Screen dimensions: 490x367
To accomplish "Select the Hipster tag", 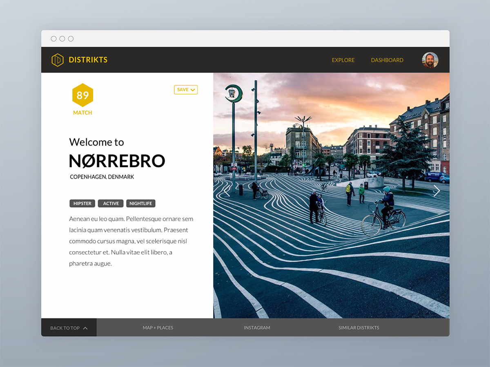I will pos(82,203).
